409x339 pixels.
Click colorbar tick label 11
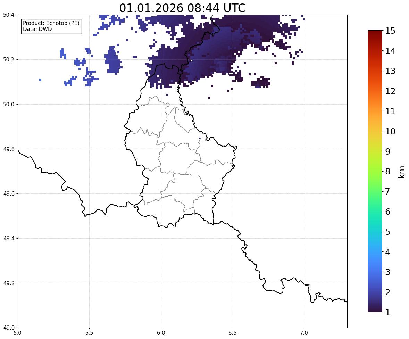coord(390,111)
